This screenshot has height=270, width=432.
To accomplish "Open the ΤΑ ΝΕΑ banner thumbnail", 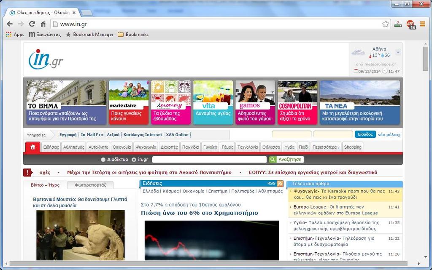I will (360, 102).
